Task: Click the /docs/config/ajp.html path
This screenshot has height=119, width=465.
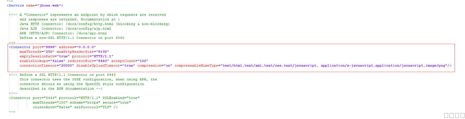Action: point(88,29)
